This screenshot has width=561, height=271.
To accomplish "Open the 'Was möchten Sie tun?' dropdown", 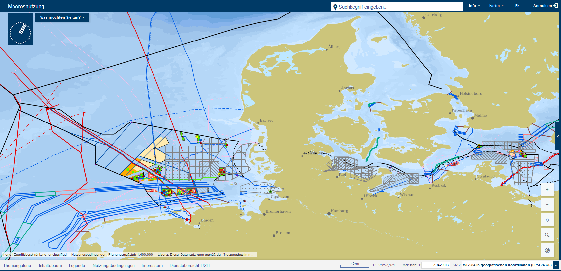I will pos(62,17).
